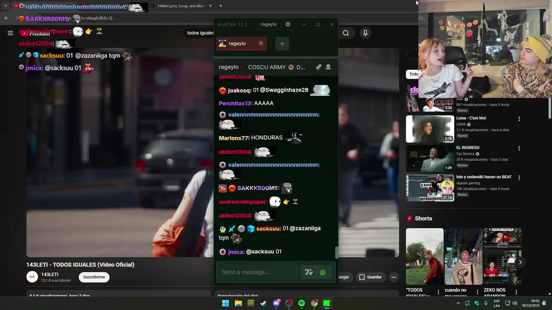Open options menu for Luisa - C'est Moi
Image resolution: width=552 pixels, height=310 pixels.
click(x=519, y=119)
